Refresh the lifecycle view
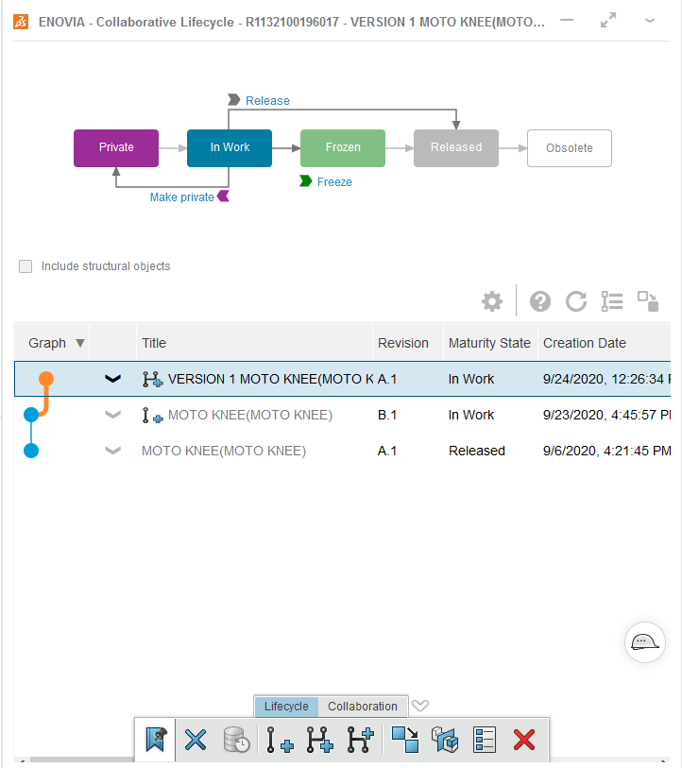The image size is (682, 768). 576,301
